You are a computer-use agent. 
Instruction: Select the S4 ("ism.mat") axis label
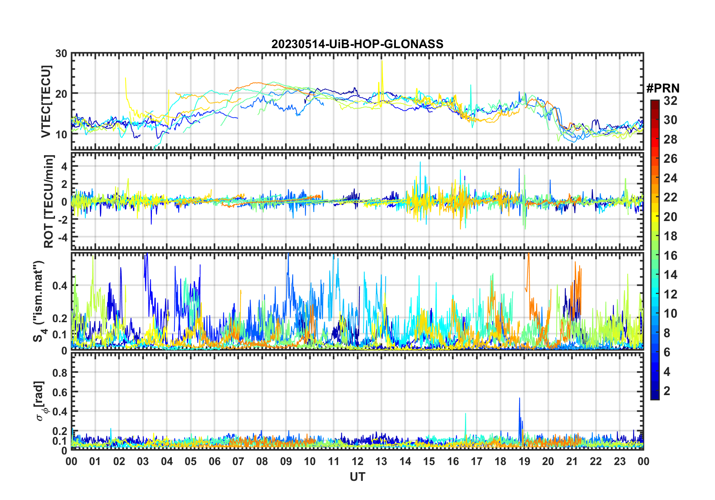click(38, 302)
